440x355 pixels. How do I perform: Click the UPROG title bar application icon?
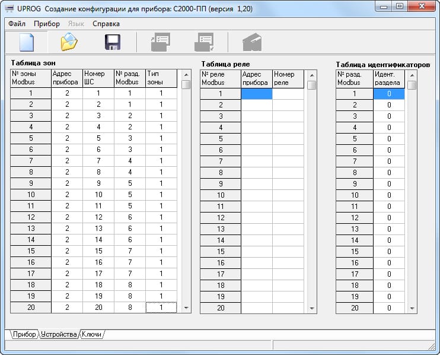pos(9,9)
